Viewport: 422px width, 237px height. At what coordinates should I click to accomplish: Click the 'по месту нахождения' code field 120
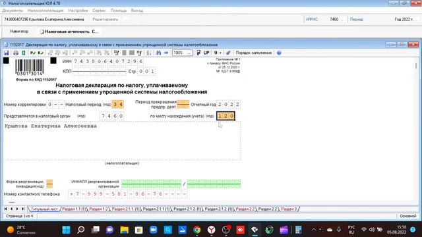pos(226,116)
